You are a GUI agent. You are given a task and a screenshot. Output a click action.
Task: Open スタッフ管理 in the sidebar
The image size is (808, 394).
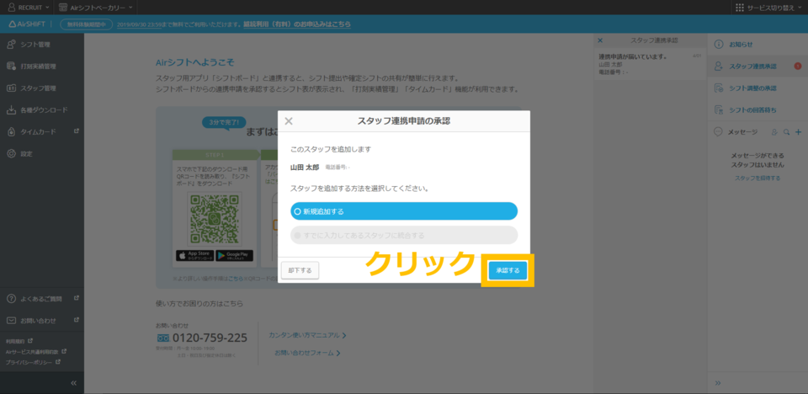coord(38,88)
